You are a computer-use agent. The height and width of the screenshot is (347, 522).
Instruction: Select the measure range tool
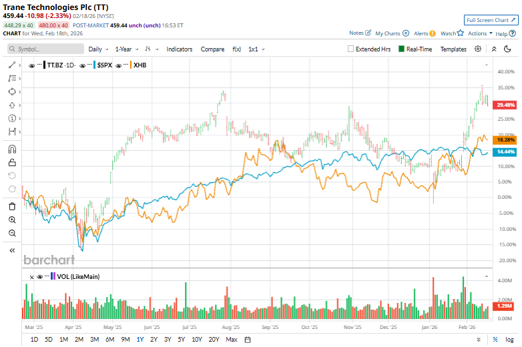coord(12,131)
